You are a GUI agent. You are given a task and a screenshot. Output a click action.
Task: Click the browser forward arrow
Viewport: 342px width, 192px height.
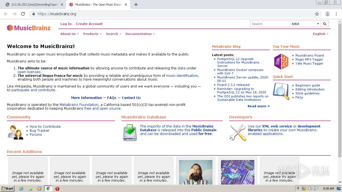pos(14,14)
